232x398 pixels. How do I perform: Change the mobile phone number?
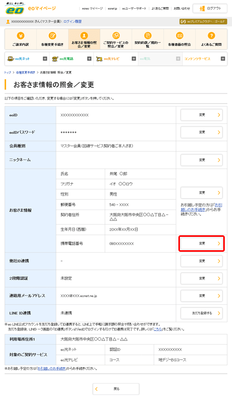pyautogui.click(x=202, y=244)
